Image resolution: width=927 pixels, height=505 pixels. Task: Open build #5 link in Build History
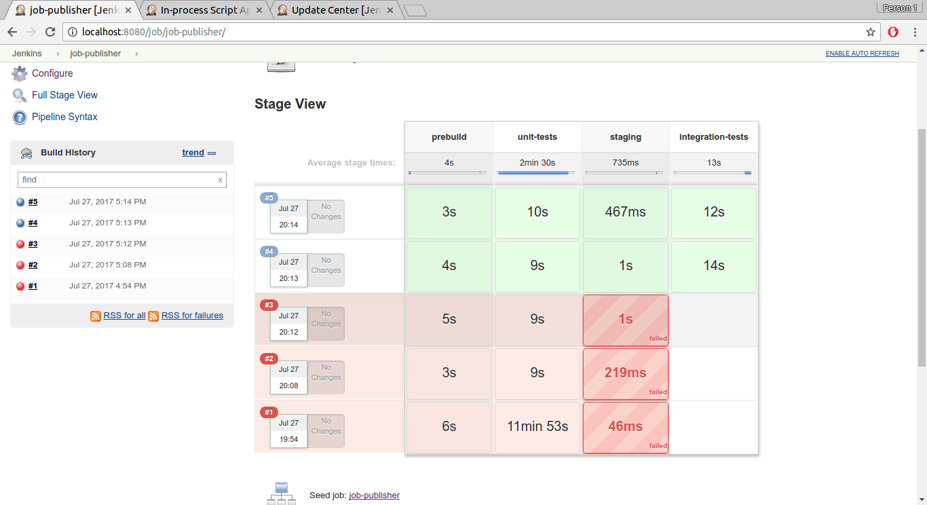[x=33, y=202]
